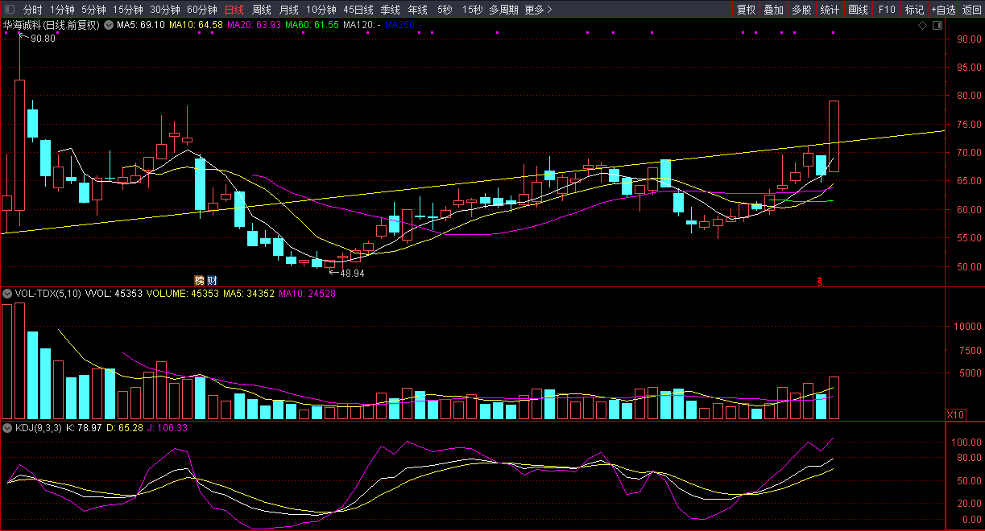This screenshot has height=531, width=985.
Task: Click the diamond icon at chart top-right
Action: click(x=922, y=25)
